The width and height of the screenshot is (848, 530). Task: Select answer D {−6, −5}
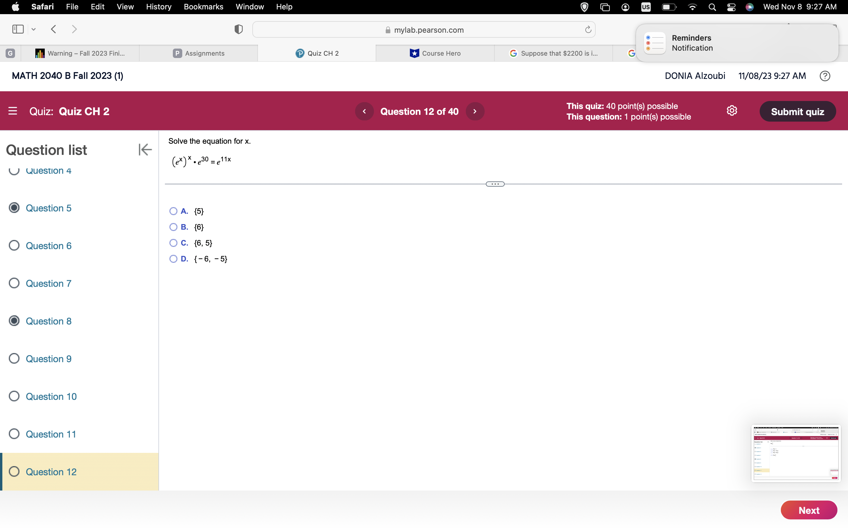click(x=173, y=259)
